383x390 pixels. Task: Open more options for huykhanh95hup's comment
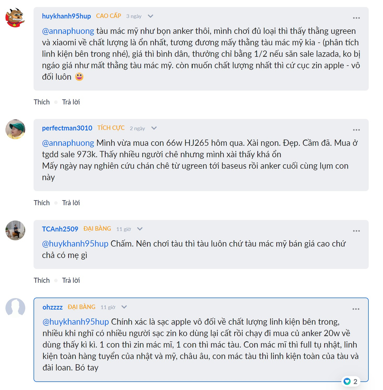pos(356,18)
